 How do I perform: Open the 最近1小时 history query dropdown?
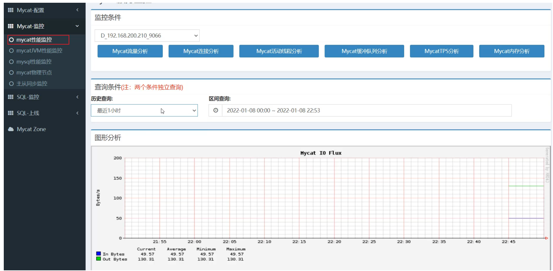144,110
